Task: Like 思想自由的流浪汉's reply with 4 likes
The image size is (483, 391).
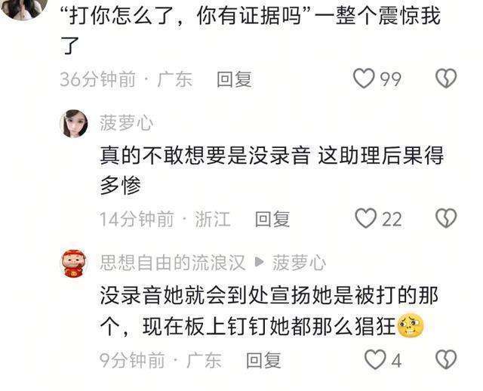Action: (x=375, y=359)
